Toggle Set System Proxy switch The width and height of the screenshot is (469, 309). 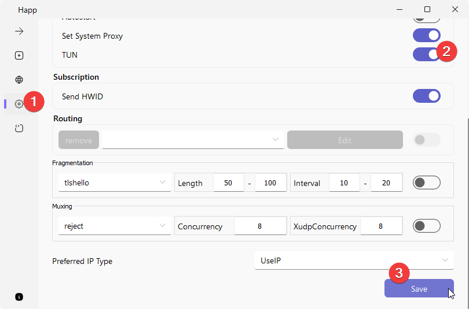(426, 36)
